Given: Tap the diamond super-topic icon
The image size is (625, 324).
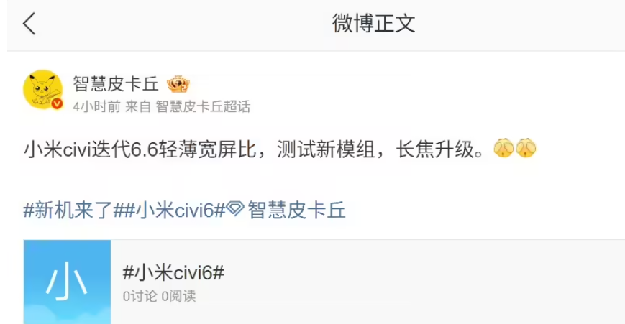Looking at the screenshot, I should [235, 209].
